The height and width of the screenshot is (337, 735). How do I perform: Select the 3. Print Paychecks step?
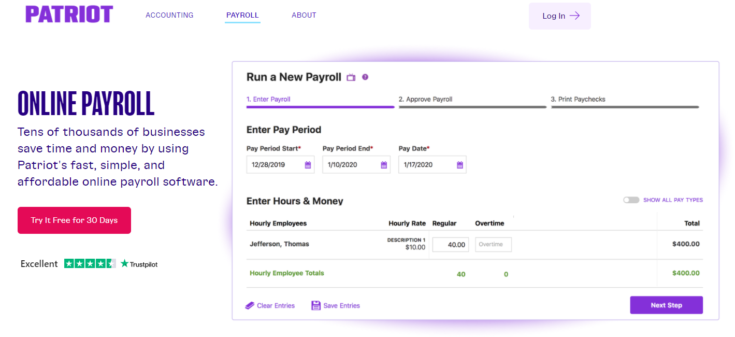[578, 99]
